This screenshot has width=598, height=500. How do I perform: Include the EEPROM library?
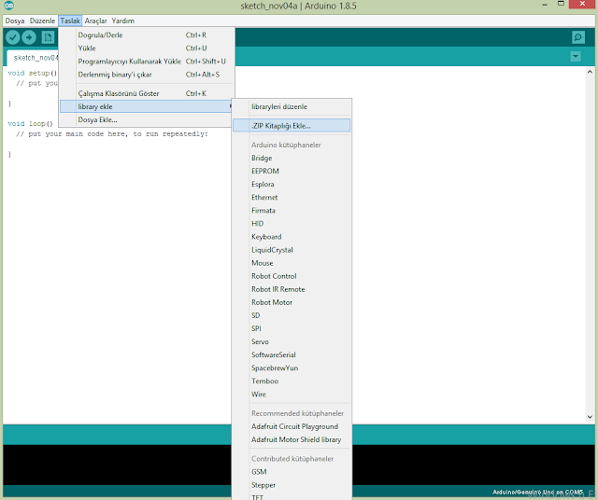pyautogui.click(x=292, y=171)
